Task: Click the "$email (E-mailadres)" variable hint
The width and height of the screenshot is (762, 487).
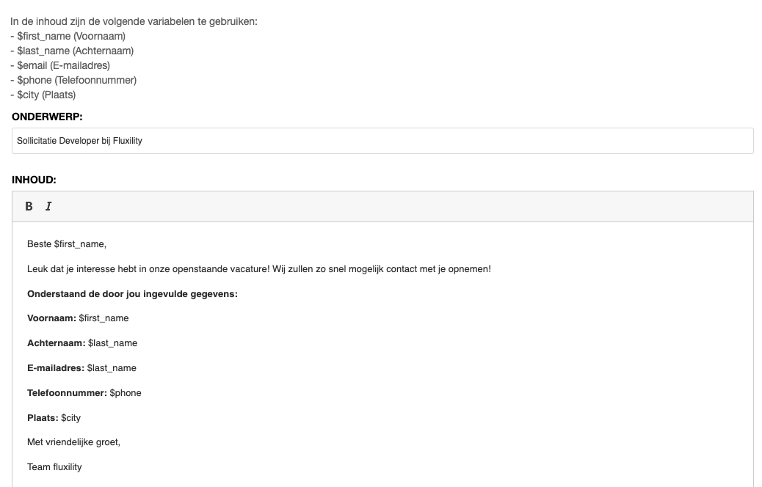Action: (63, 65)
